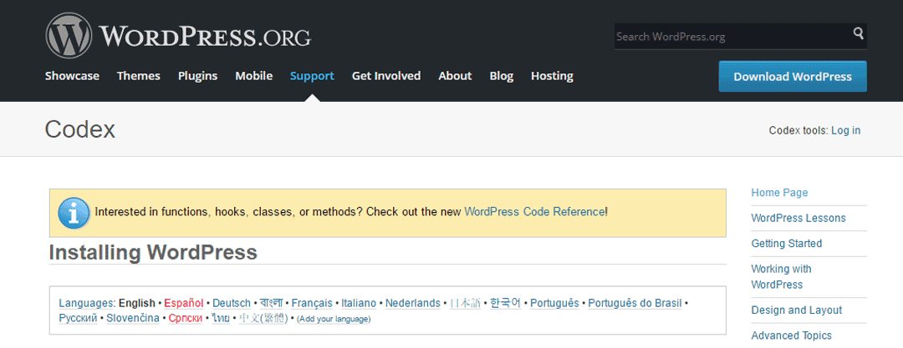Screen dimensions: 903x348
Task: Click the Log in link
Action: click(846, 130)
